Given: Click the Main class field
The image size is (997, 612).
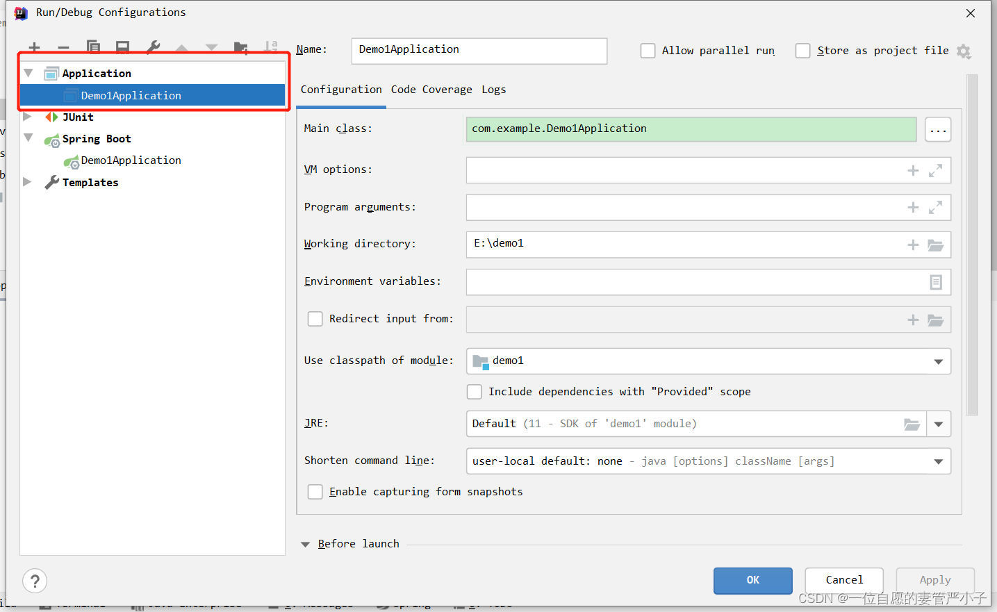Looking at the screenshot, I should pyautogui.click(x=691, y=129).
